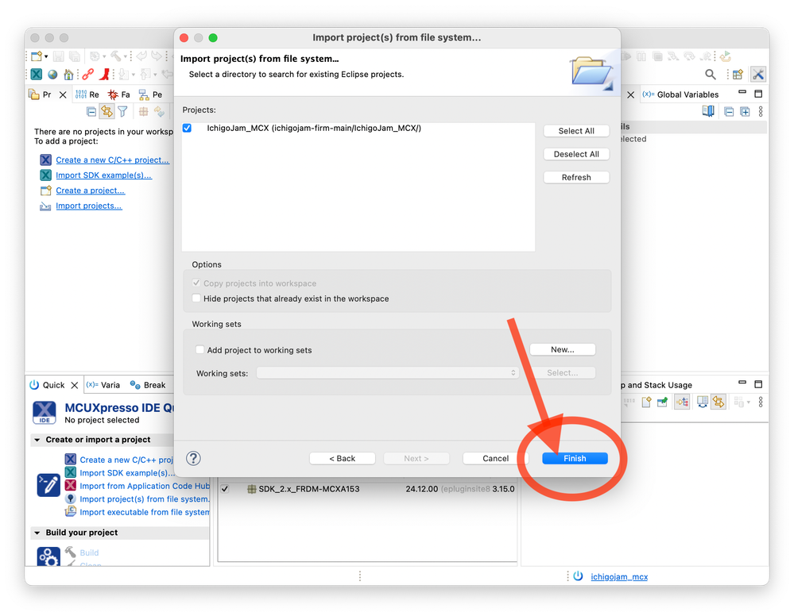Open the dialog help question mark icon
The width and height of the screenshot is (794, 616).
click(x=193, y=458)
